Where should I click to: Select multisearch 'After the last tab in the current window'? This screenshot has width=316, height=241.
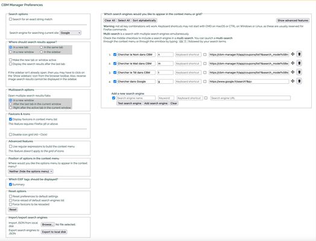[x=10, y=104]
